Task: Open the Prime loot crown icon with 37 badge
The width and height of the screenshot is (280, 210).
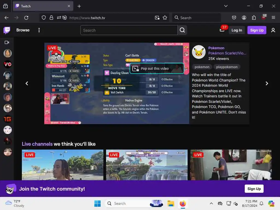Action: pos(222,30)
